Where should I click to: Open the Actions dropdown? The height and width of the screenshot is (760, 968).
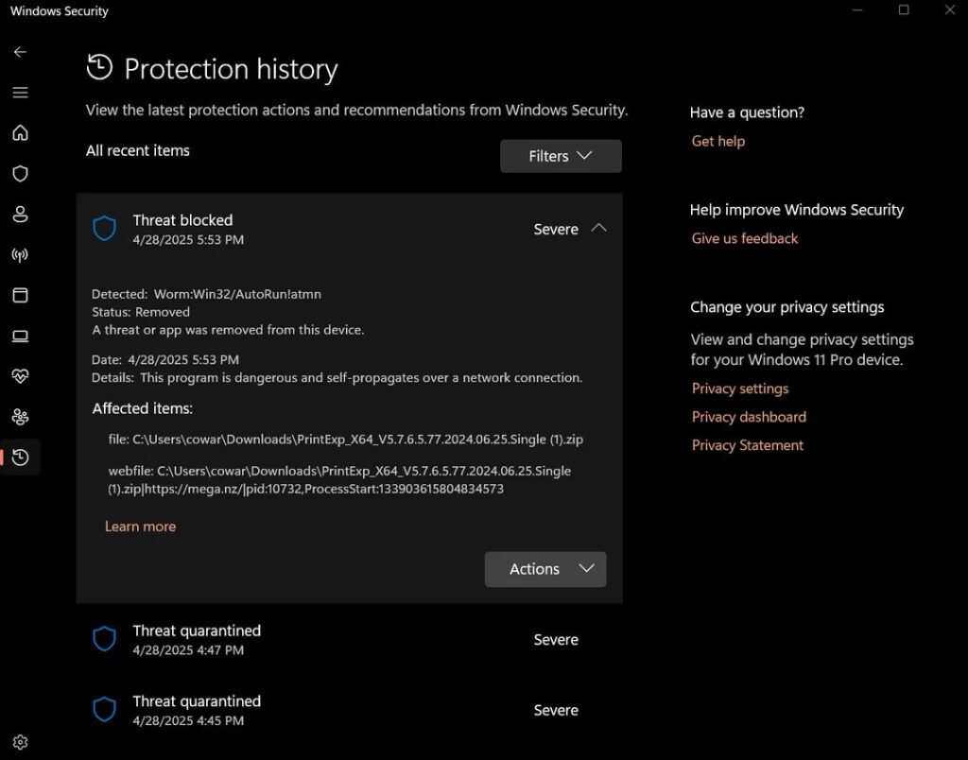pyautogui.click(x=545, y=569)
